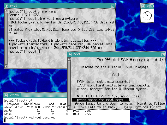Click the analog clock face
This screenshot has width=167, height=125.
coord(147,16)
